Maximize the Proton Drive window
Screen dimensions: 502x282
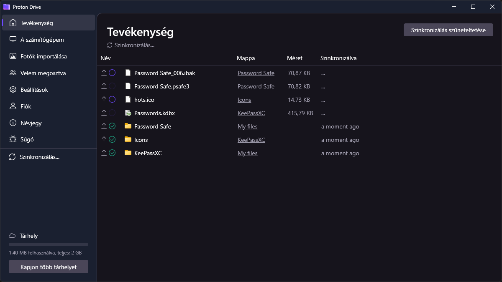[473, 7]
